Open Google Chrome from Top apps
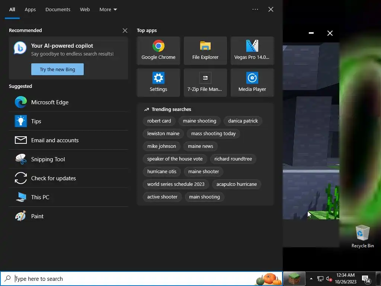This screenshot has width=381, height=286. (158, 51)
